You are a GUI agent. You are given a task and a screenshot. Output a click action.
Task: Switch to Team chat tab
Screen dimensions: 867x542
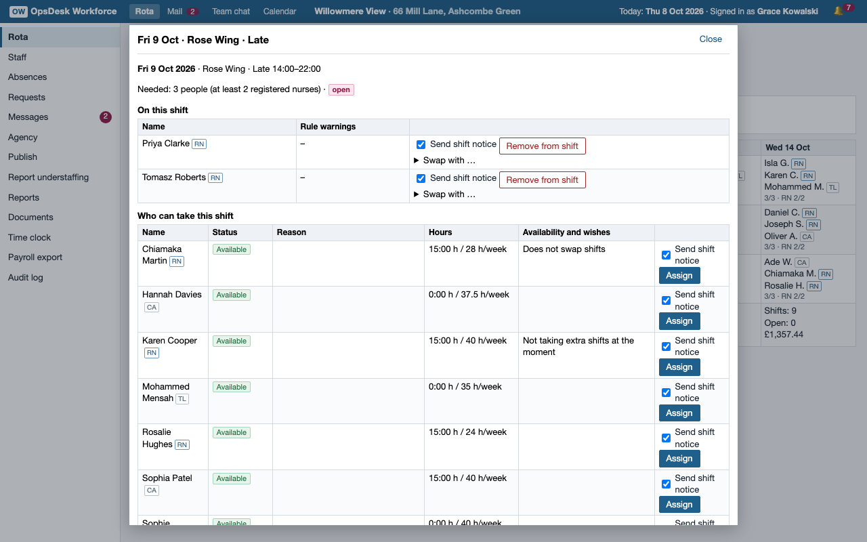click(231, 11)
